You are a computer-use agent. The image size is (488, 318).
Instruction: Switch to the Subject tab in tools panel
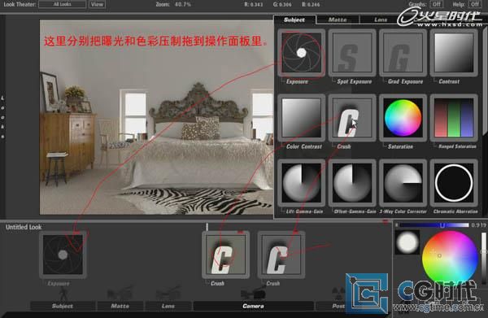click(x=294, y=20)
